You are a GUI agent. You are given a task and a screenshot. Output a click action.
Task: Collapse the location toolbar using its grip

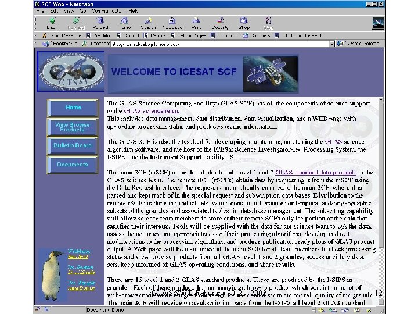point(35,43)
